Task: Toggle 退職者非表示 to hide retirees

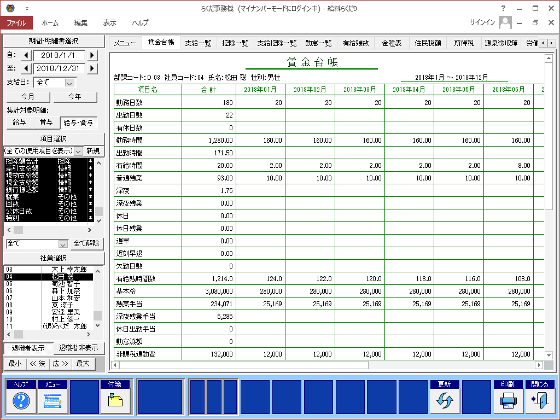Action: (x=79, y=348)
